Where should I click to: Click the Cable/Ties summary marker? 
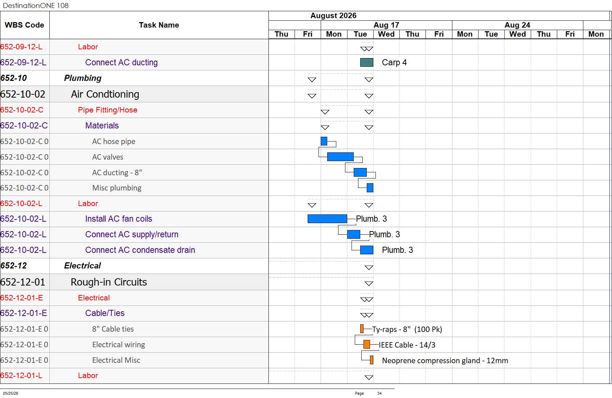(x=367, y=315)
